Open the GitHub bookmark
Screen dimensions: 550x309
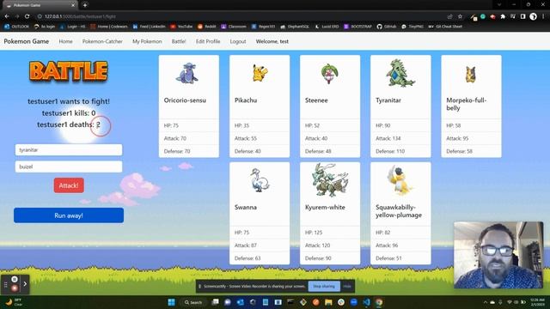(x=386, y=27)
